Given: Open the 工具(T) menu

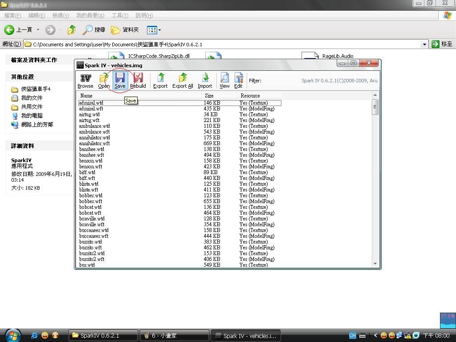Looking at the screenshot, I should point(120,16).
